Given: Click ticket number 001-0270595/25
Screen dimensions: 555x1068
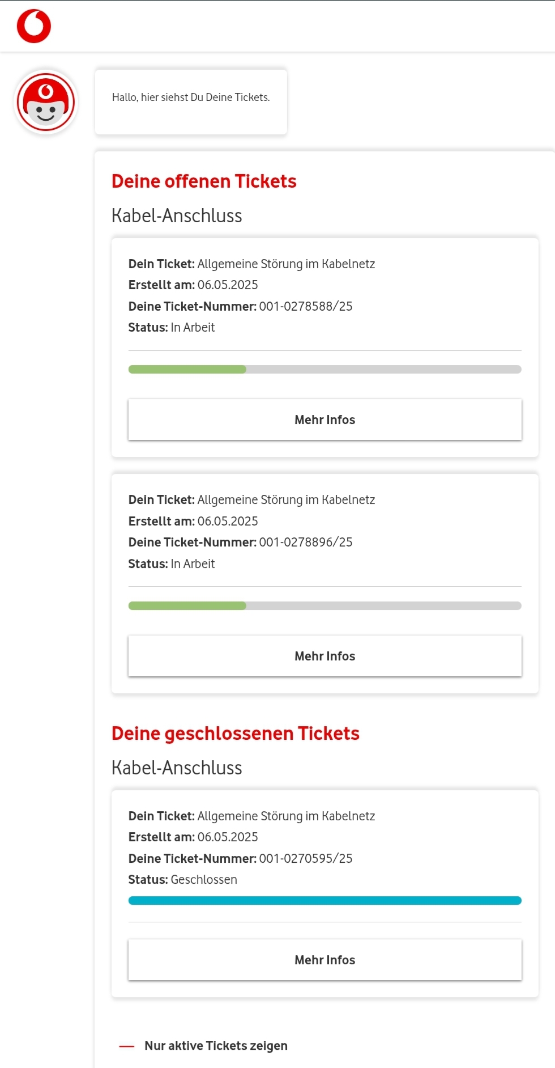Looking at the screenshot, I should pos(305,859).
